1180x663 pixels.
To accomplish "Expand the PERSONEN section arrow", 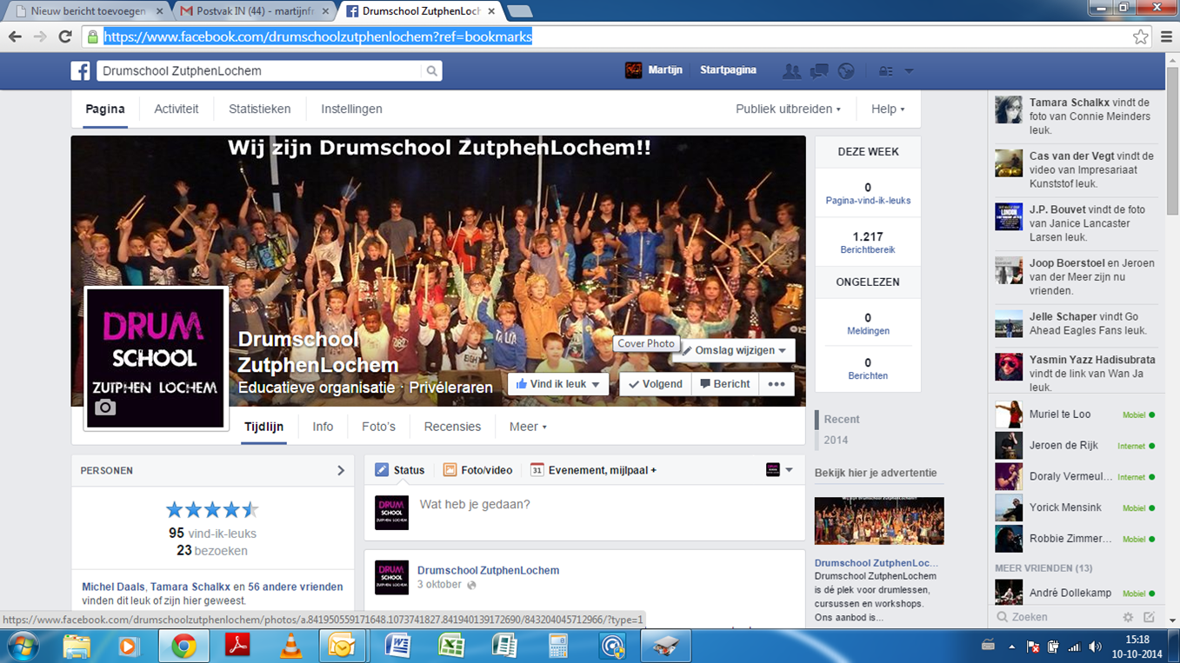I will pos(341,470).
